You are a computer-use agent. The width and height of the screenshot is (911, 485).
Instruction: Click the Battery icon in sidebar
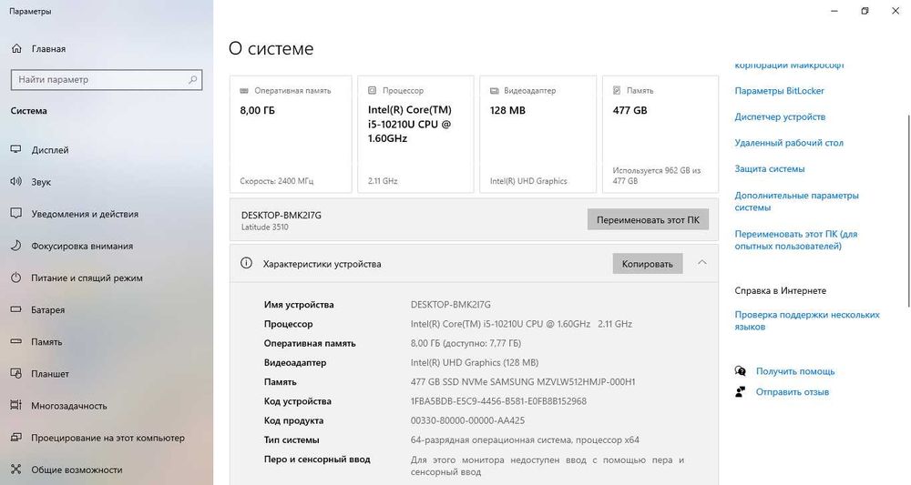point(15,310)
